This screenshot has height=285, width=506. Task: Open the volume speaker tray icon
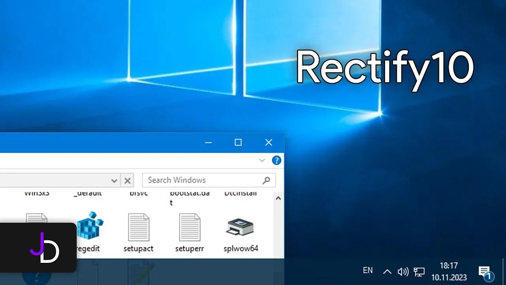pos(403,272)
